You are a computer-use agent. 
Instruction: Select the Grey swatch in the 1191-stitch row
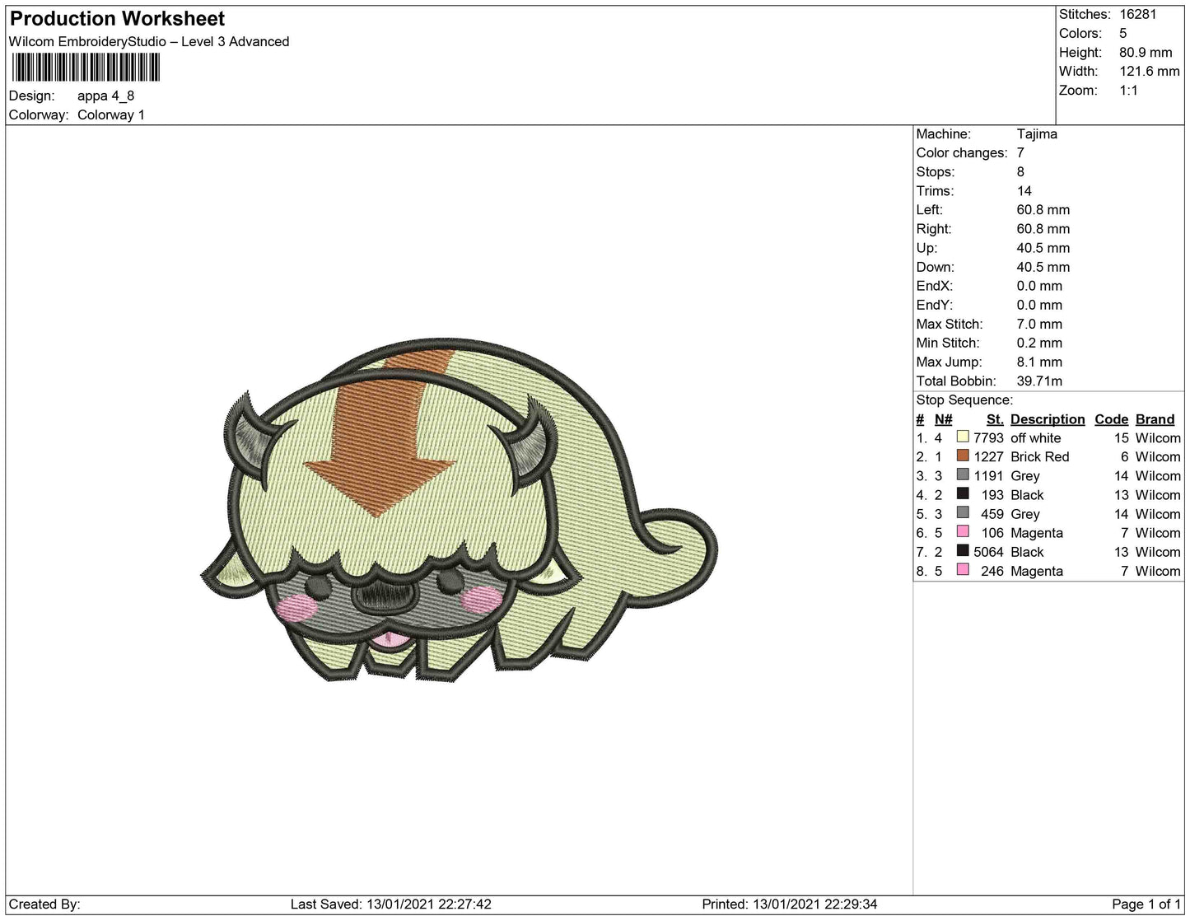click(x=963, y=475)
